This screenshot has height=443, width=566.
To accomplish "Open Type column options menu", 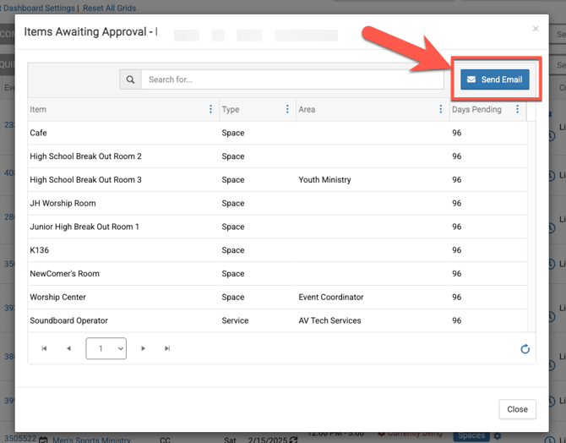I will 287,109.
